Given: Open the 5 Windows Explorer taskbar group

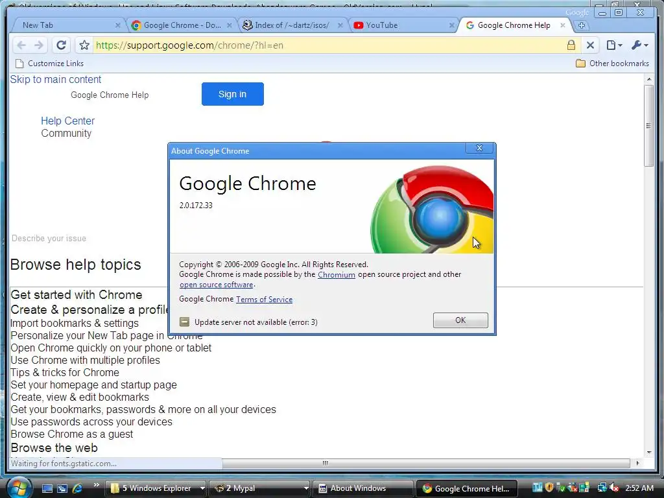Looking at the screenshot, I should click(156, 488).
